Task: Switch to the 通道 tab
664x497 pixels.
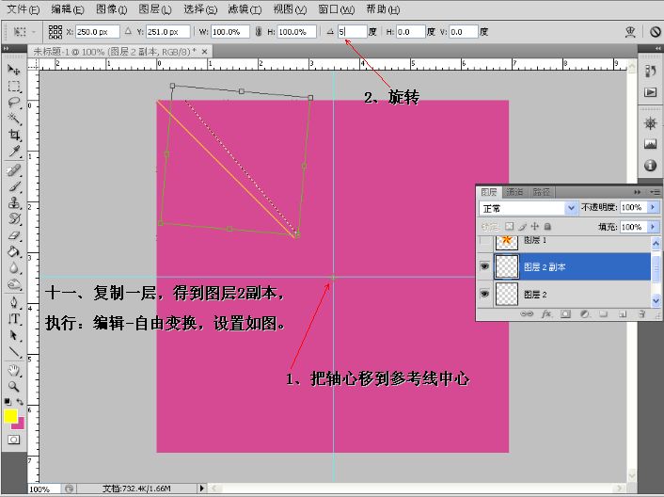Action: pyautogui.click(x=514, y=192)
